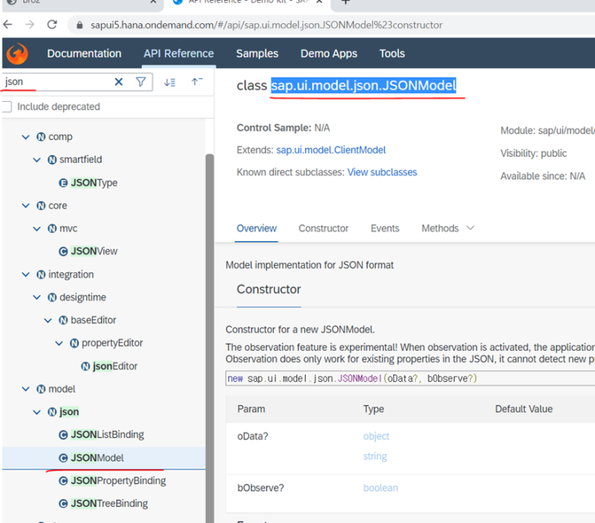Click the enum icon beside JSONType
Image resolution: width=595 pixels, height=523 pixels.
click(63, 183)
